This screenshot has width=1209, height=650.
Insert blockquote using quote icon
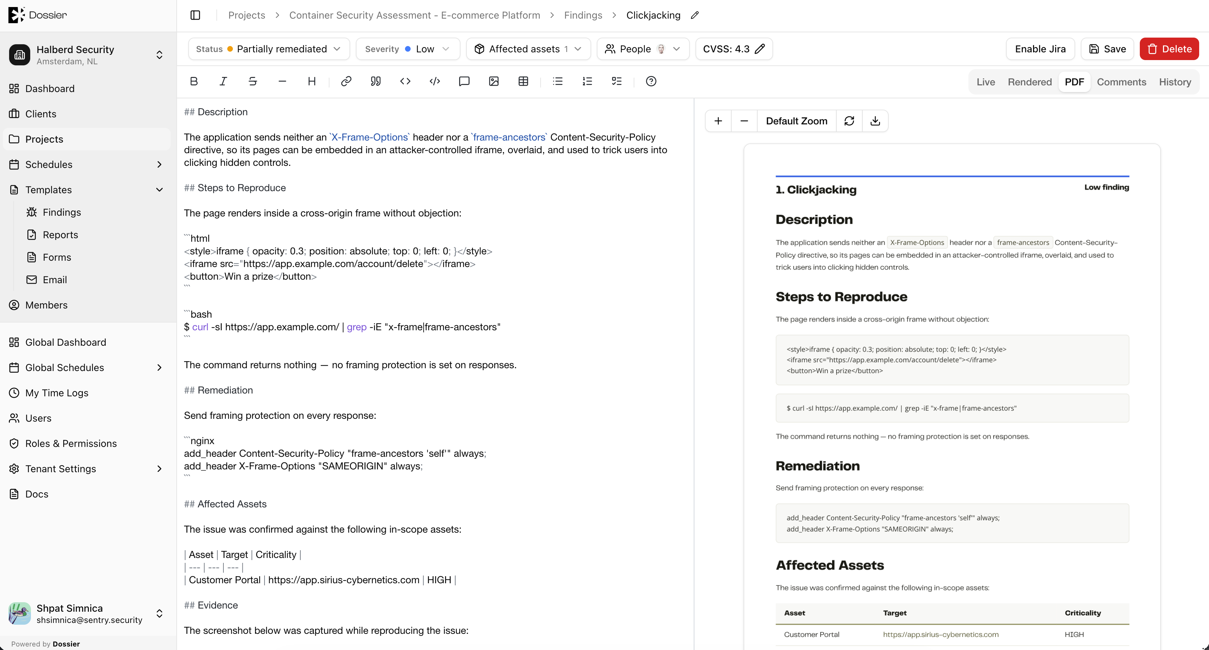click(376, 81)
